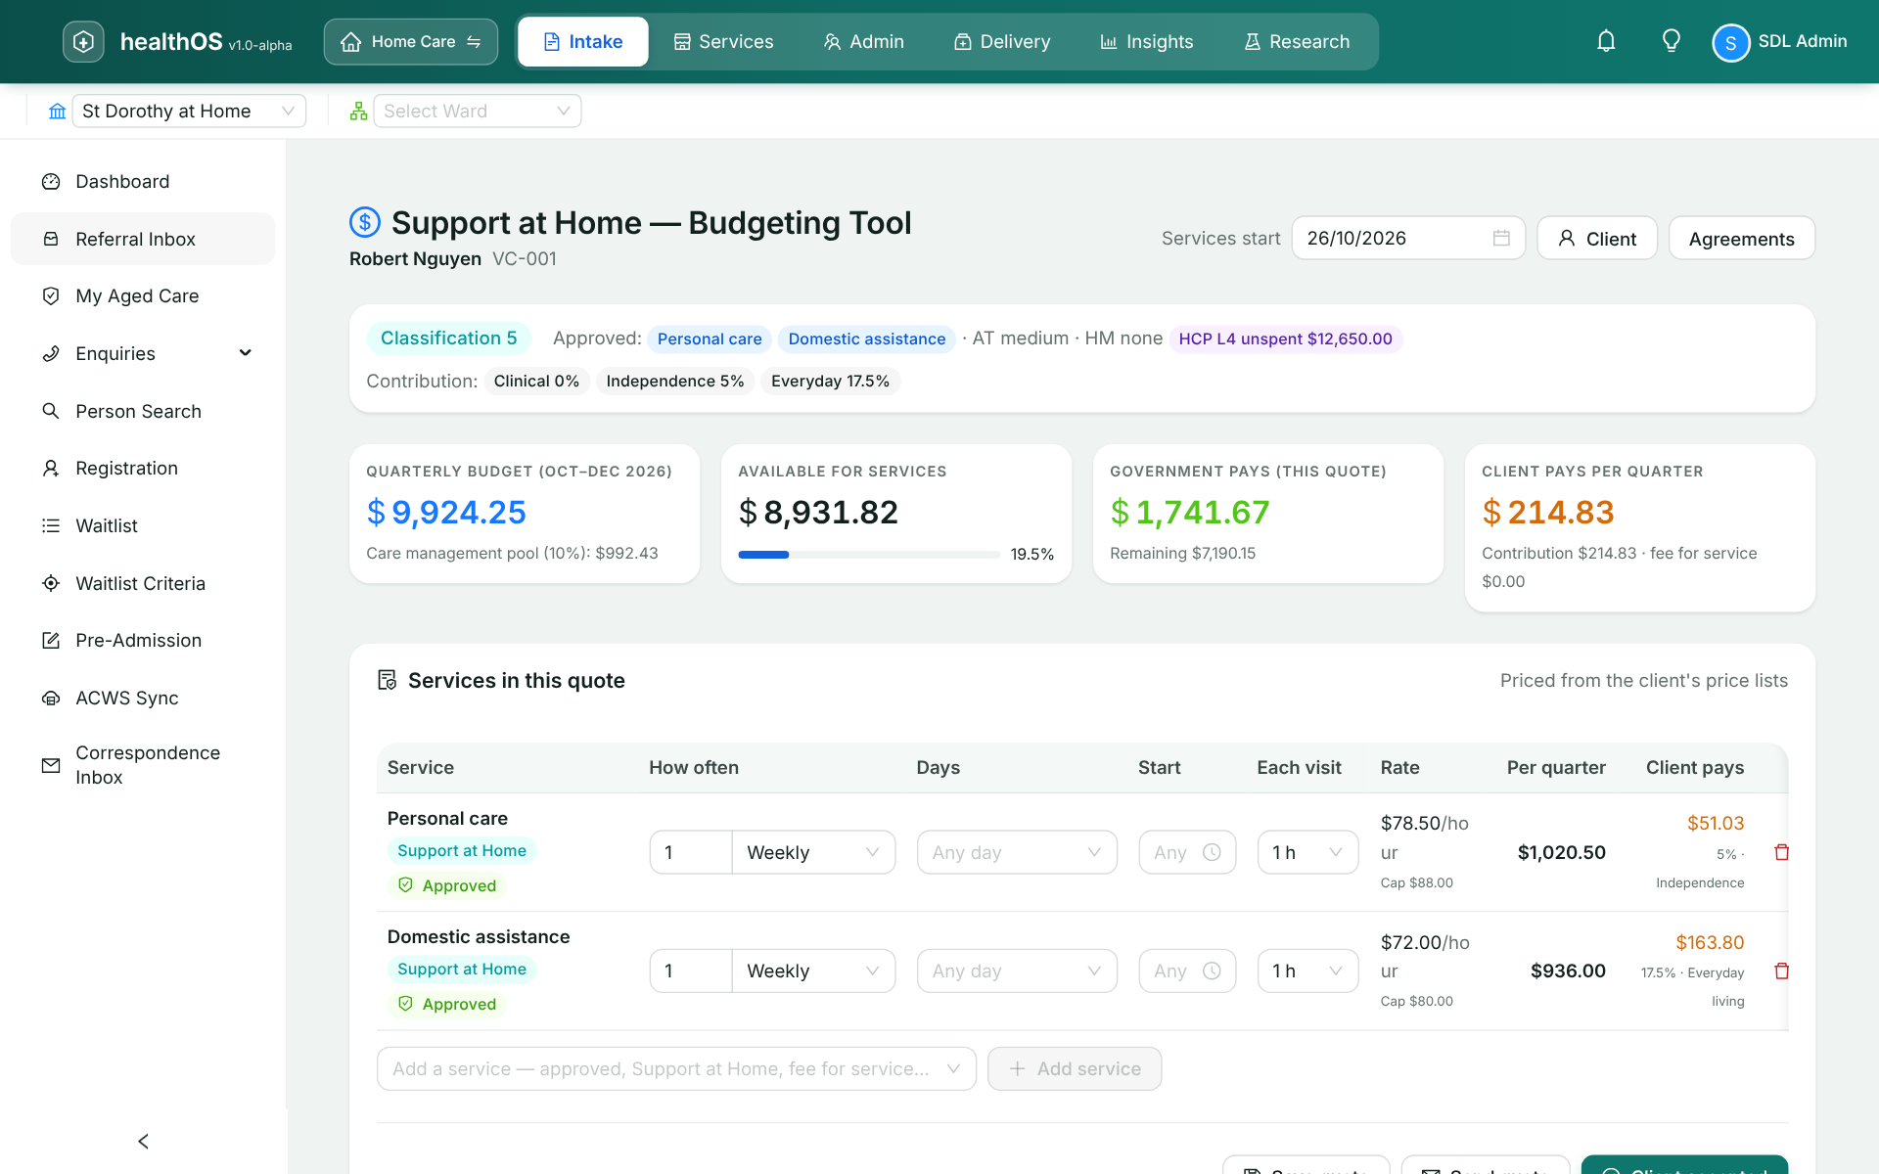Switch to the Research tab
Viewport: 1879px width, 1174px height.
pos(1297,41)
